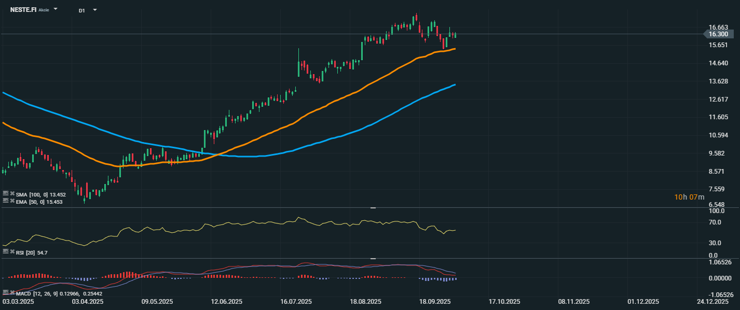Open RSI indicator settings icon

(x=5, y=251)
